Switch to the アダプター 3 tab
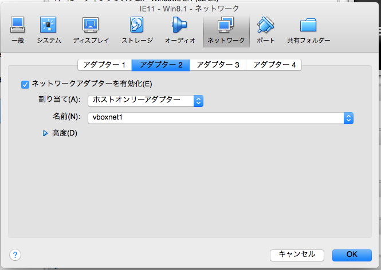 [x=218, y=65]
